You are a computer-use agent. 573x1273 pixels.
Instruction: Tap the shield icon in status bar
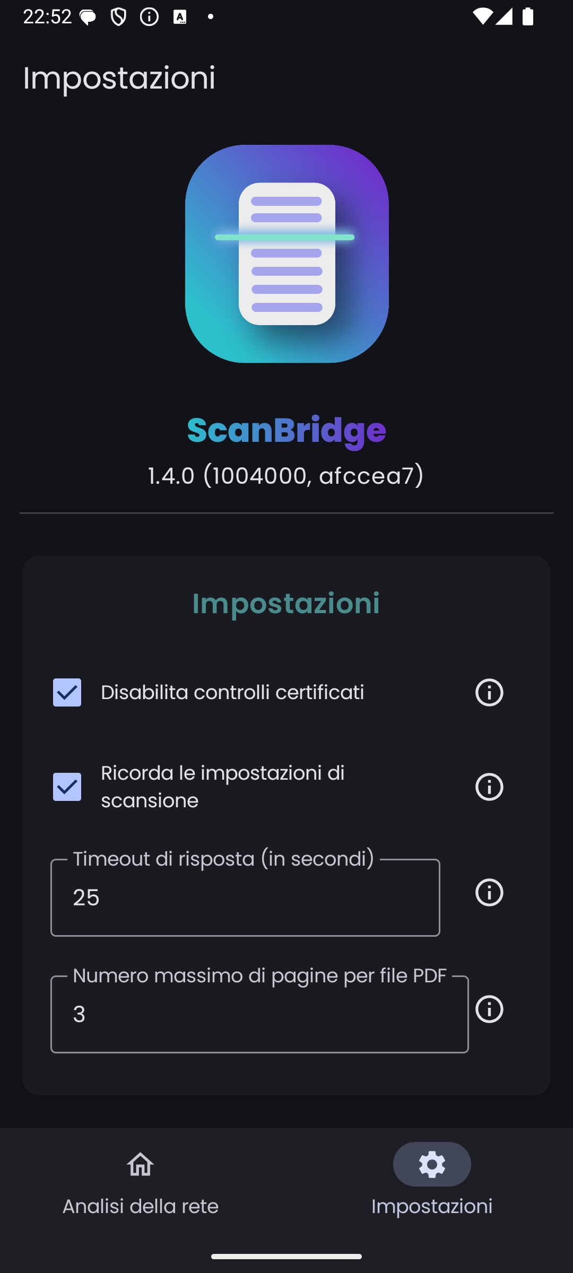coord(118,18)
